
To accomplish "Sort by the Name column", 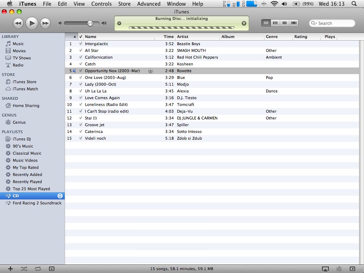I will (x=119, y=37).
